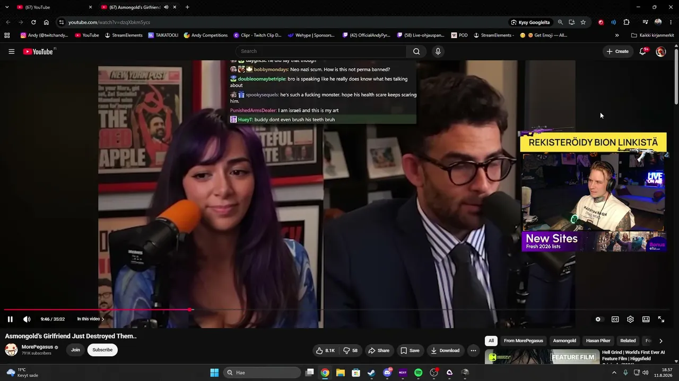Open Discord from the taskbar
The width and height of the screenshot is (679, 381).
click(x=387, y=373)
